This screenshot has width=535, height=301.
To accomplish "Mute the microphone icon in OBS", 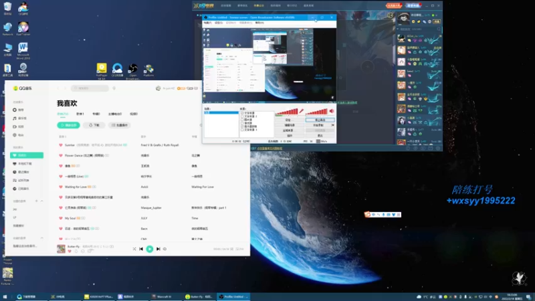I will [302, 111].
